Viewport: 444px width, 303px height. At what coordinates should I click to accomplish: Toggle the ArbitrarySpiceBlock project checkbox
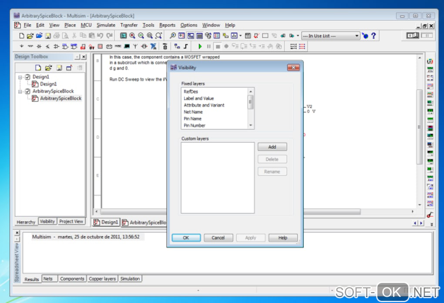click(27, 91)
